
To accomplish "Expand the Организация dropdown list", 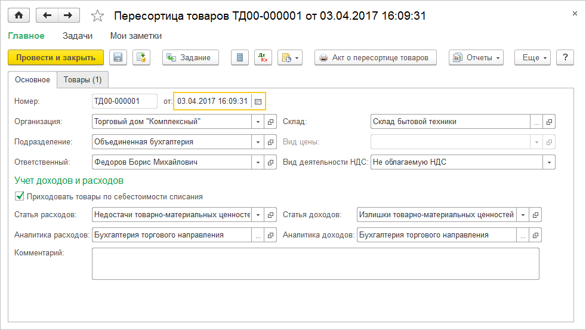I will pyautogui.click(x=258, y=122).
